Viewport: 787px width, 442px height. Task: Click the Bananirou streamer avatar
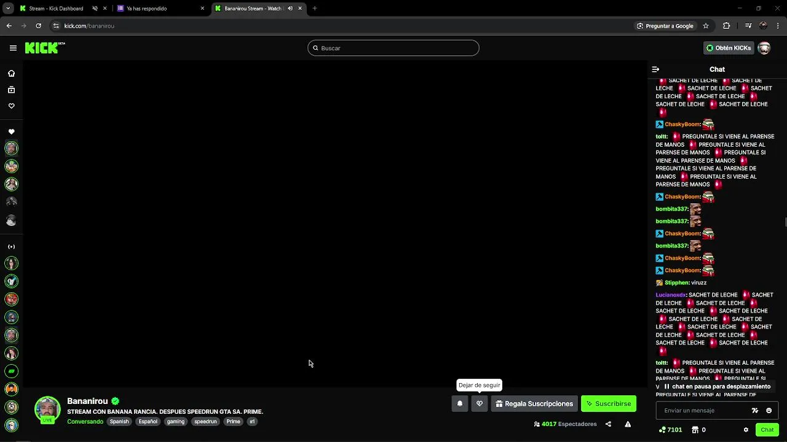coord(47,409)
